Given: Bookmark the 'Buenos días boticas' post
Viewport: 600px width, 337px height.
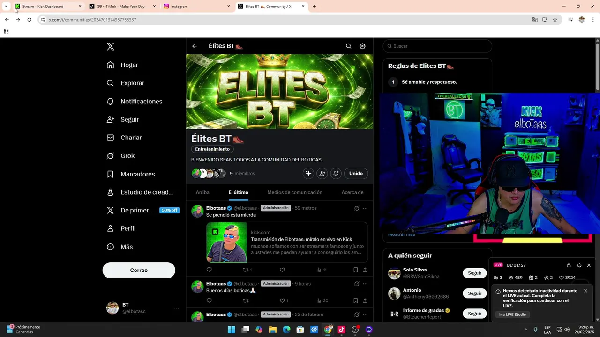Looking at the screenshot, I should (x=355, y=300).
